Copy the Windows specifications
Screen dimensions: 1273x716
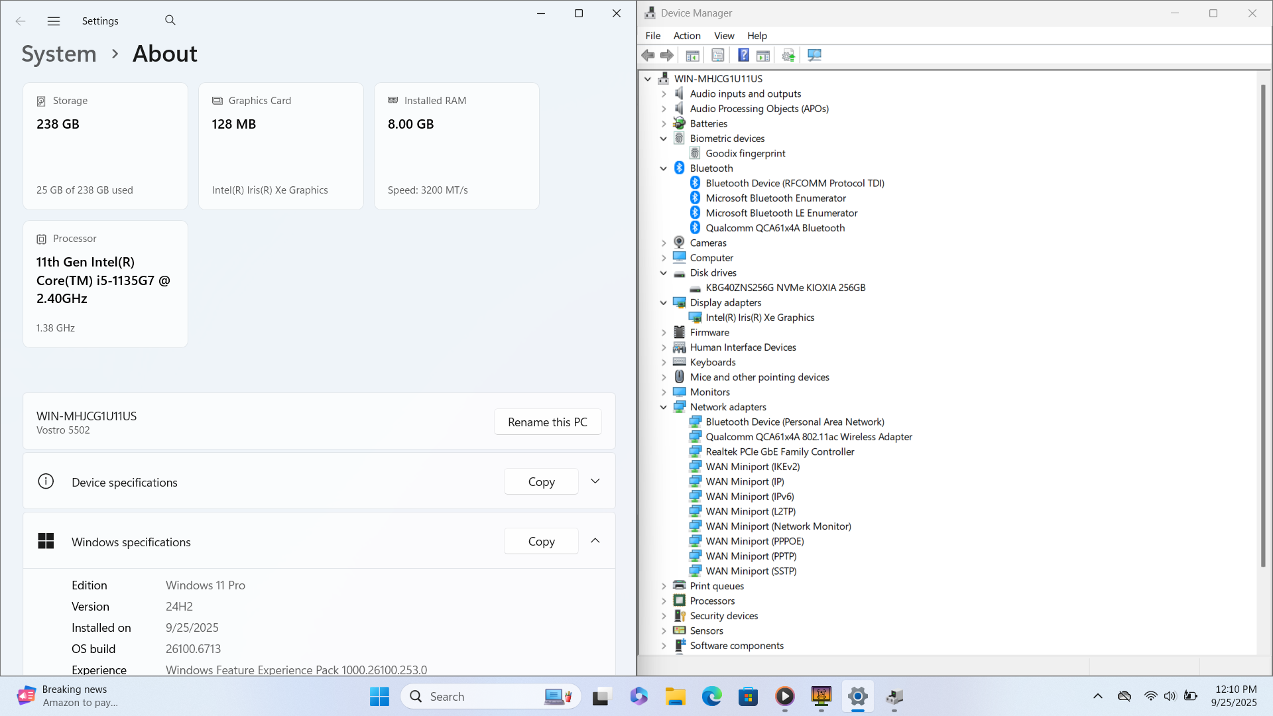pyautogui.click(x=541, y=542)
